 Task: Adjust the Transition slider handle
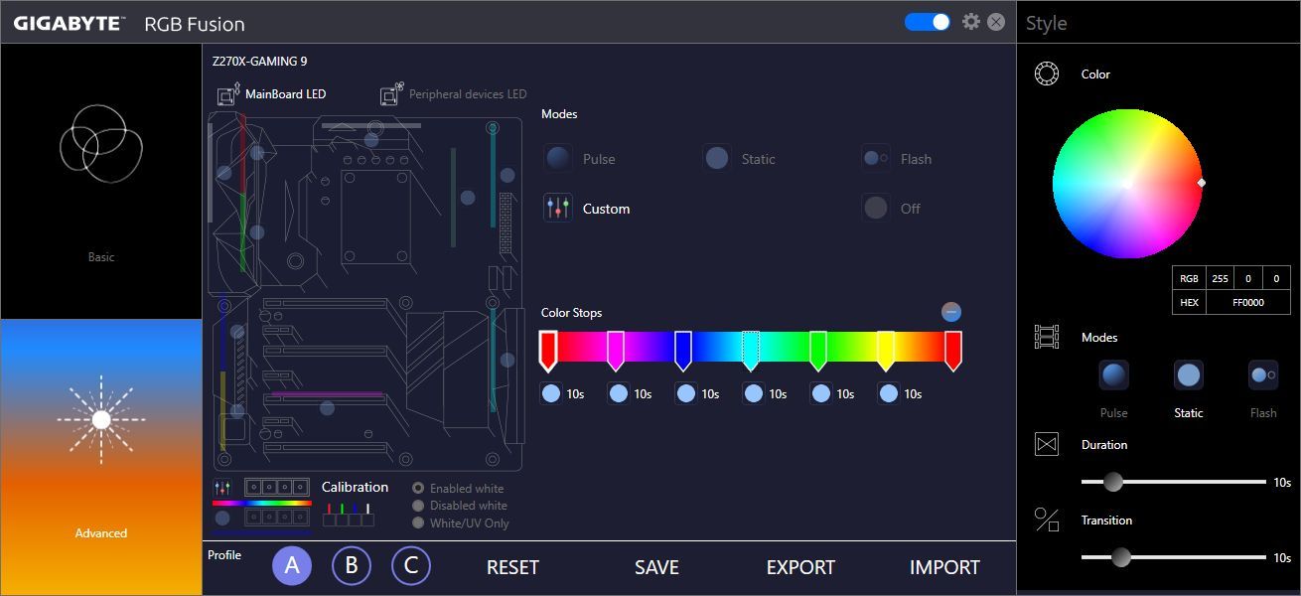1121,557
